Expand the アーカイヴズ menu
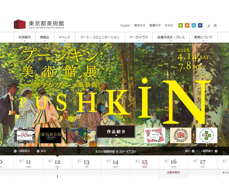The width and height of the screenshot is (229, 195). click(x=138, y=37)
